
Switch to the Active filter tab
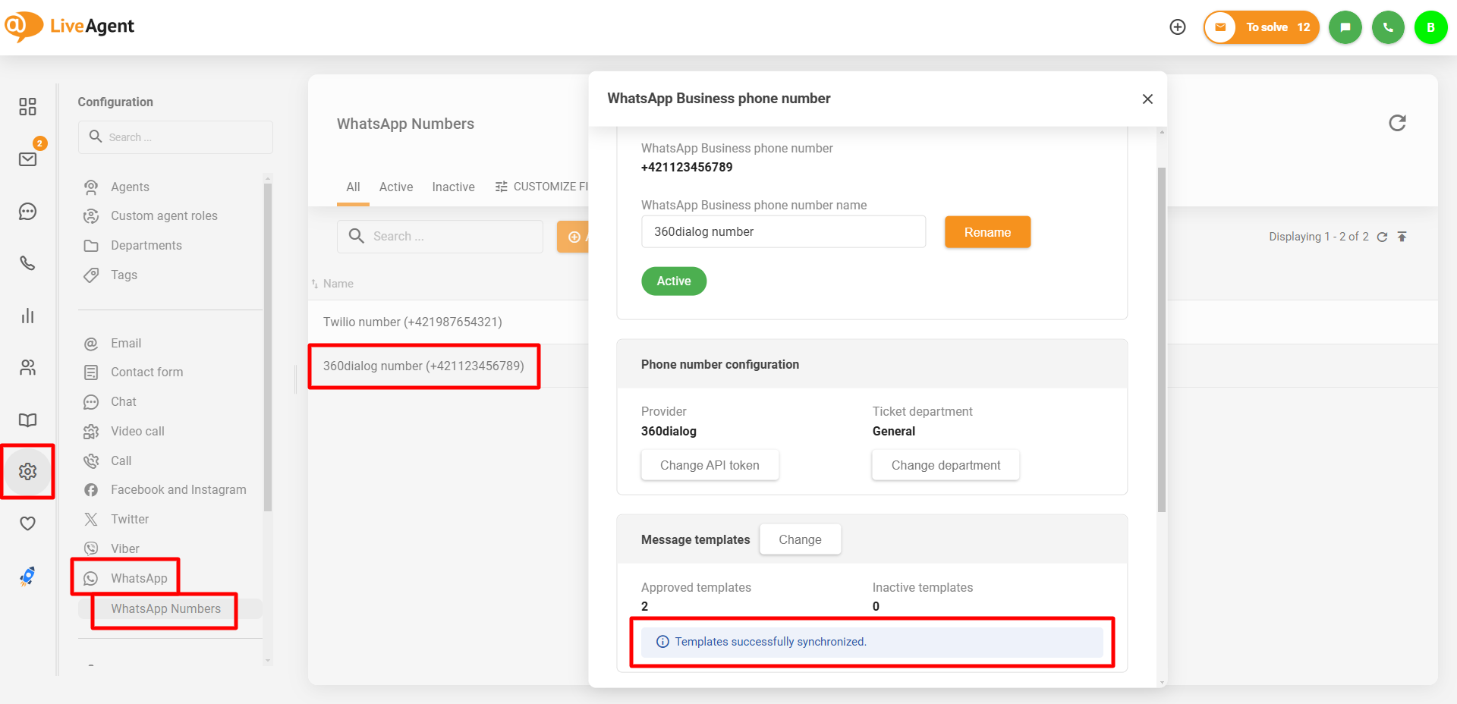point(396,187)
